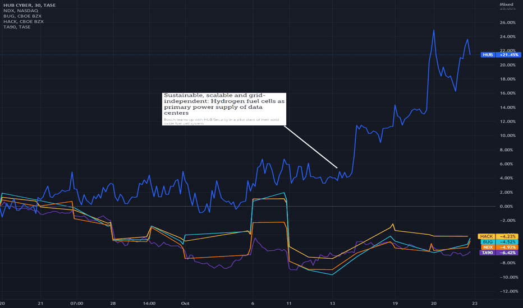The width and height of the screenshot is (523, 308).
Task: Click the 23 date on time axis
Action: point(475,304)
